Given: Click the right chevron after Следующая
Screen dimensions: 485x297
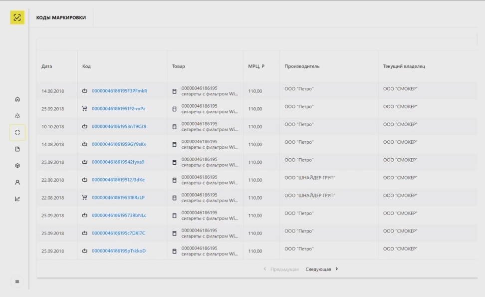Looking at the screenshot, I should click(337, 269).
